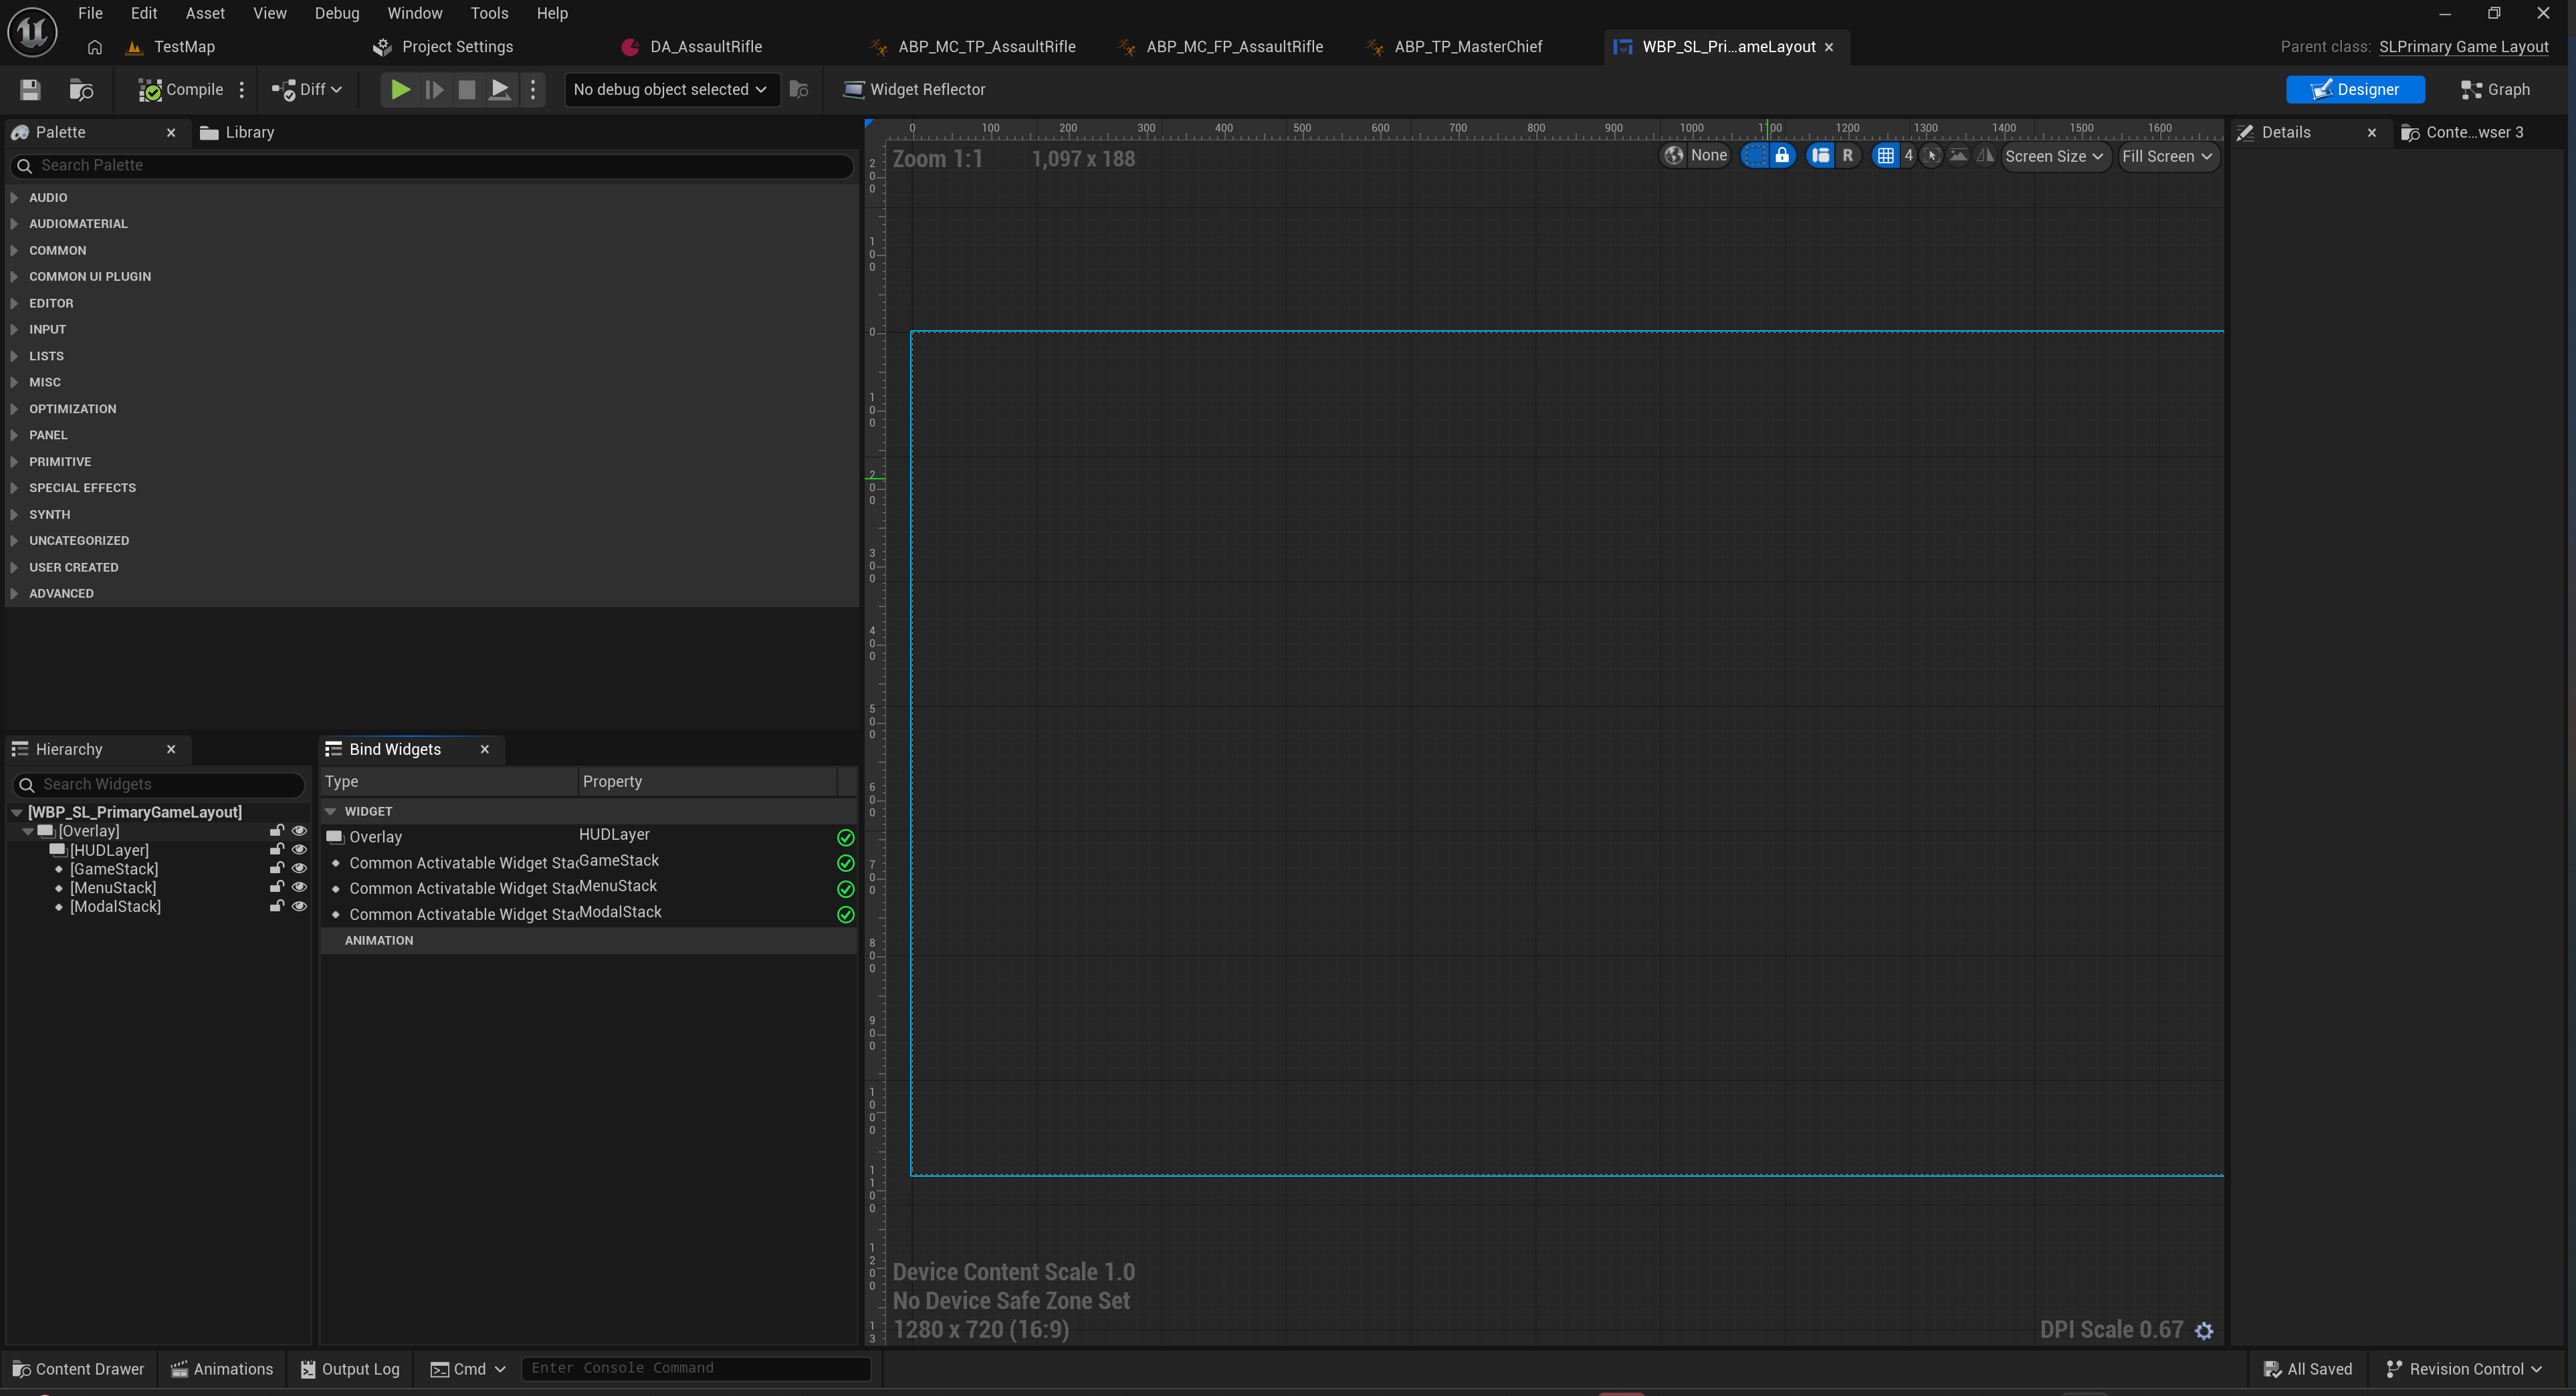Lock the MenuStack widget in Hierarchy
This screenshot has height=1396, width=2576.
(x=277, y=887)
